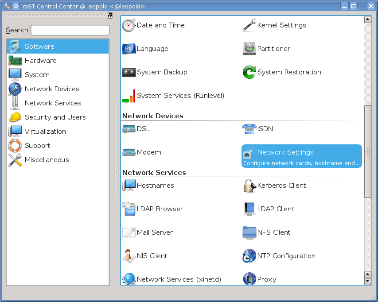
Task: Click the Partitioner disk icon
Action: click(249, 49)
